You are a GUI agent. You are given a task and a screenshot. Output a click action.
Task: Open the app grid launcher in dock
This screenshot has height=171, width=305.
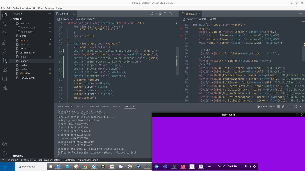[50, 166]
